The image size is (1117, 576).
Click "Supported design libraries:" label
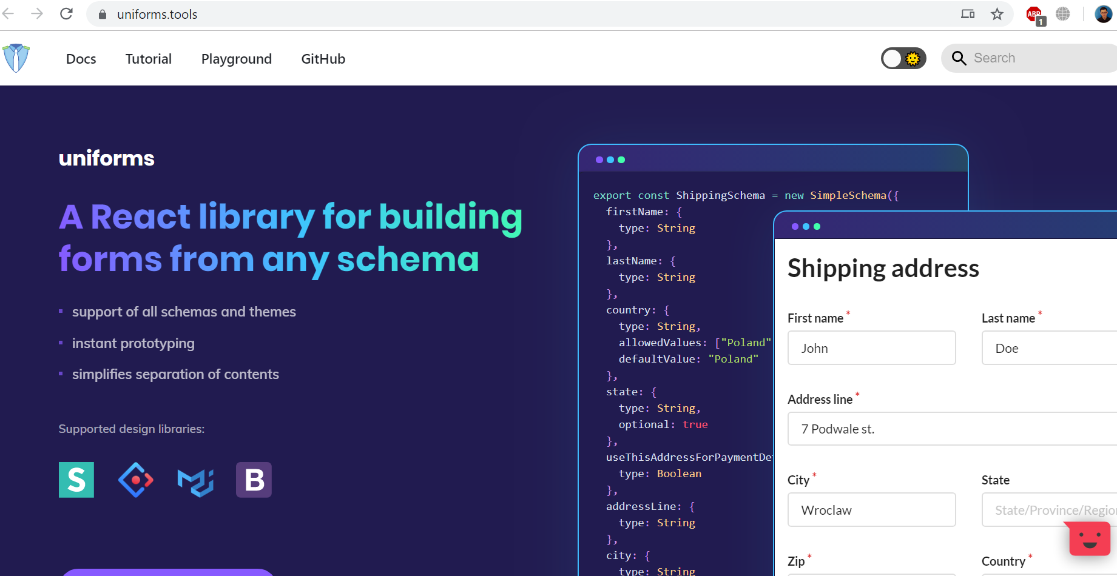pos(132,429)
